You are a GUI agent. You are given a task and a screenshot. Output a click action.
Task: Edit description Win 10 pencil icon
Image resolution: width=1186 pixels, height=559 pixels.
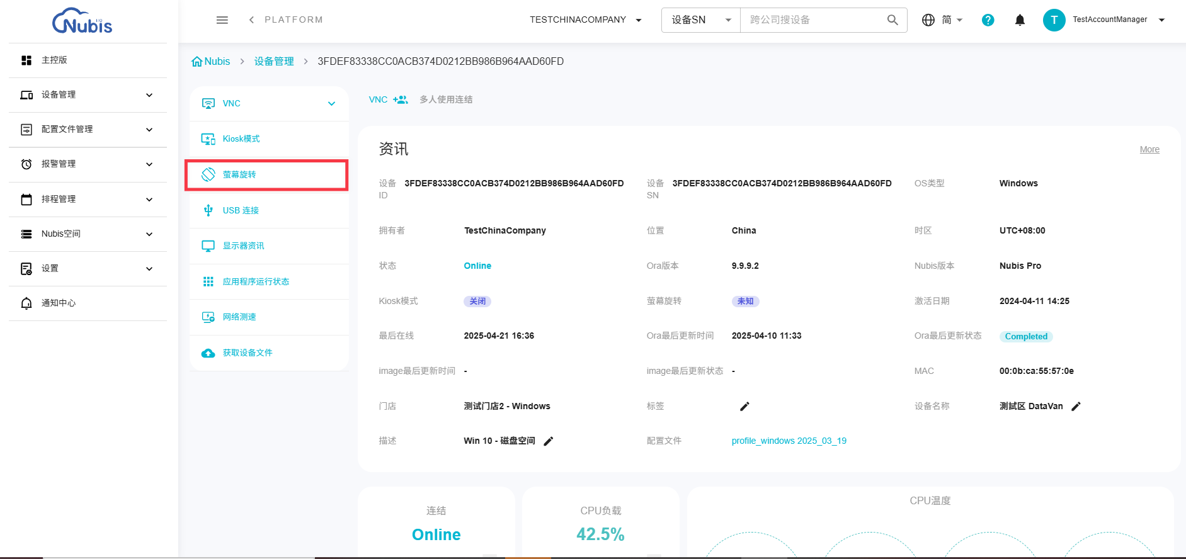[549, 441]
